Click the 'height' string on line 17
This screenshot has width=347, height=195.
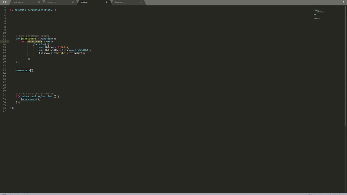[61, 53]
